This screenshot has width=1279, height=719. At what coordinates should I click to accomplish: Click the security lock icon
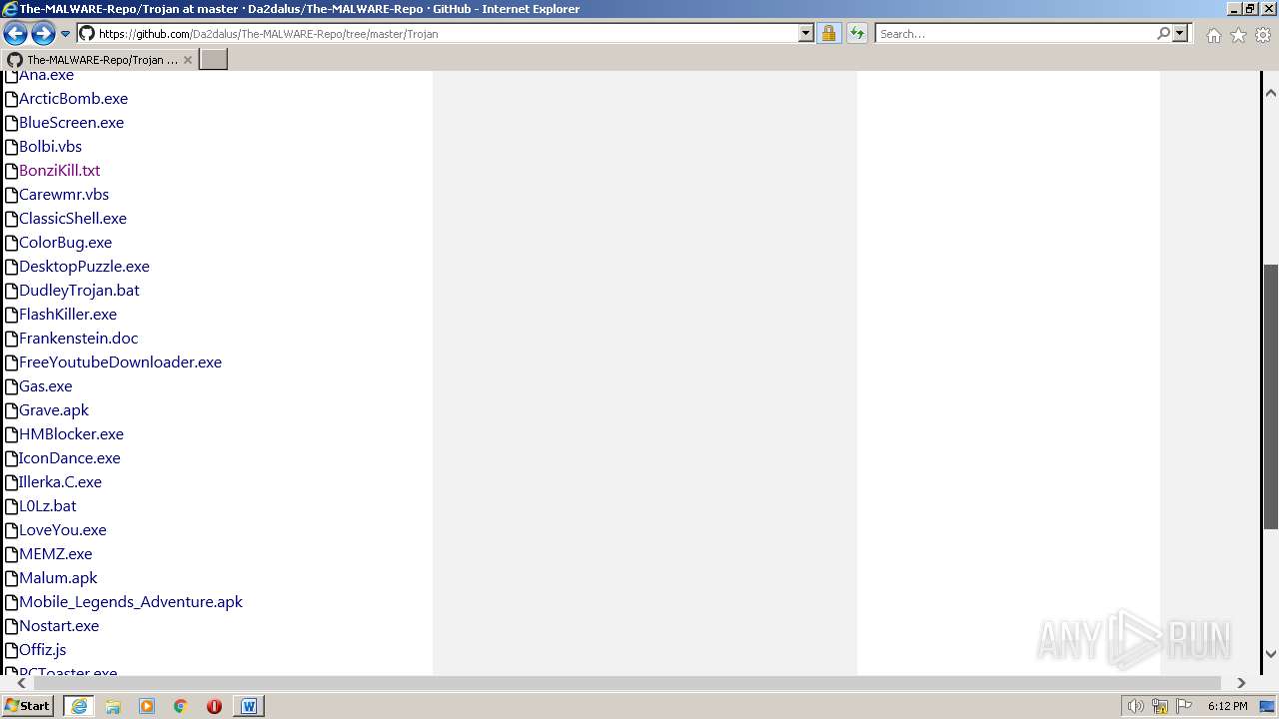point(828,33)
